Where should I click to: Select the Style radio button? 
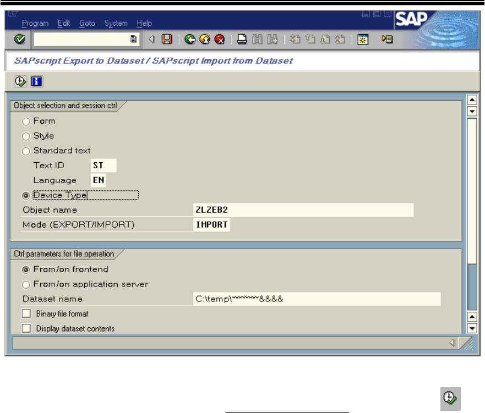(26, 136)
